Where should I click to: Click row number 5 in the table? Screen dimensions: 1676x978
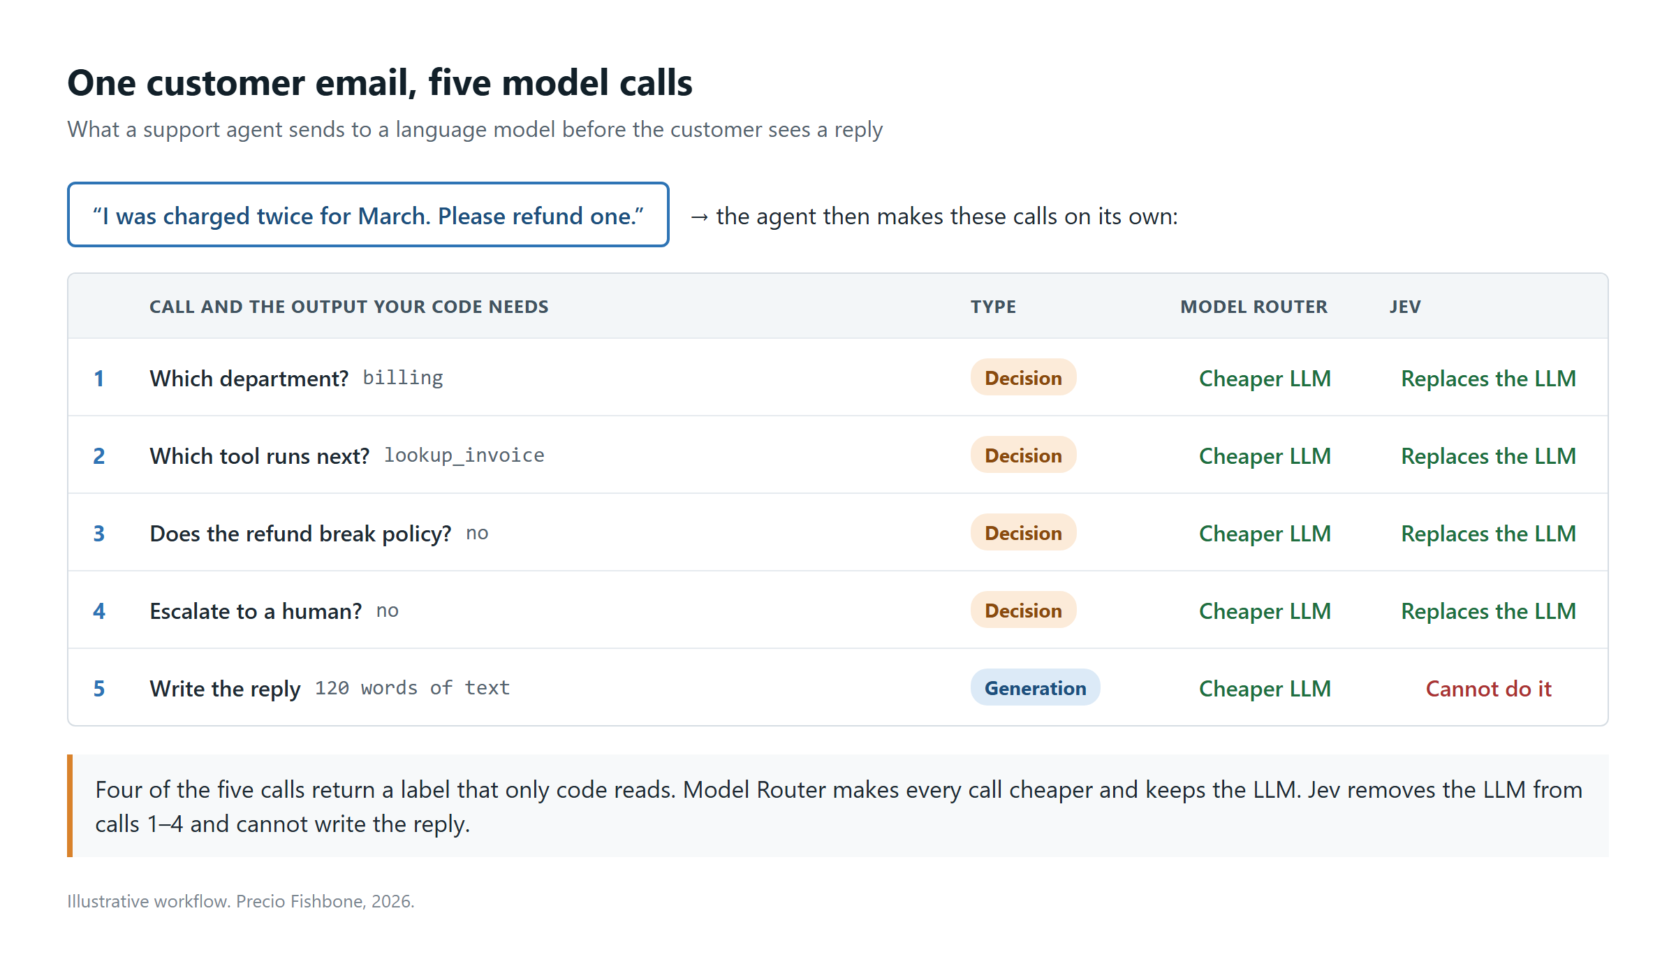(x=99, y=688)
